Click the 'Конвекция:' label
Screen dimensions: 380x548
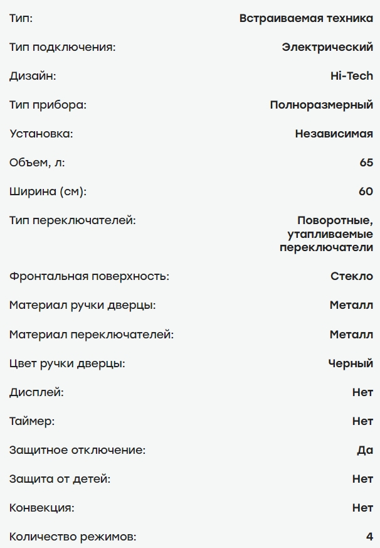pyautogui.click(x=41, y=508)
